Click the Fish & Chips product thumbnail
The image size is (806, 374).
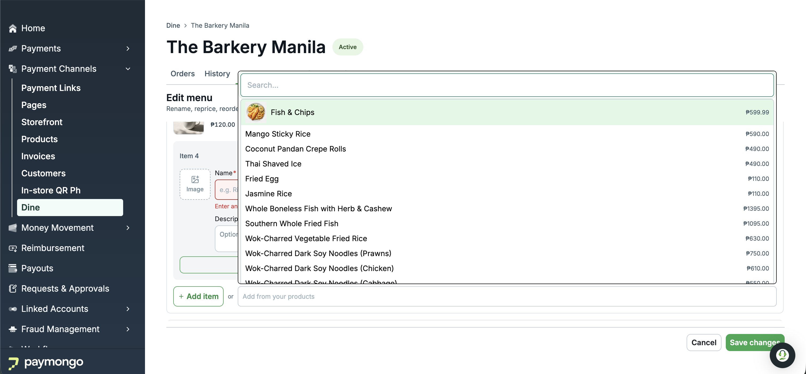[256, 112]
